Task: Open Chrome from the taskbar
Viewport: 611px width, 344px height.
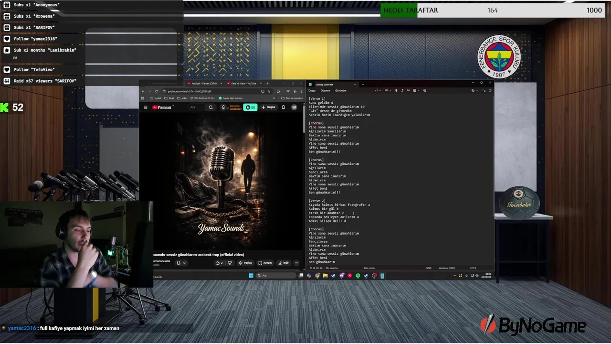Action: (317, 275)
